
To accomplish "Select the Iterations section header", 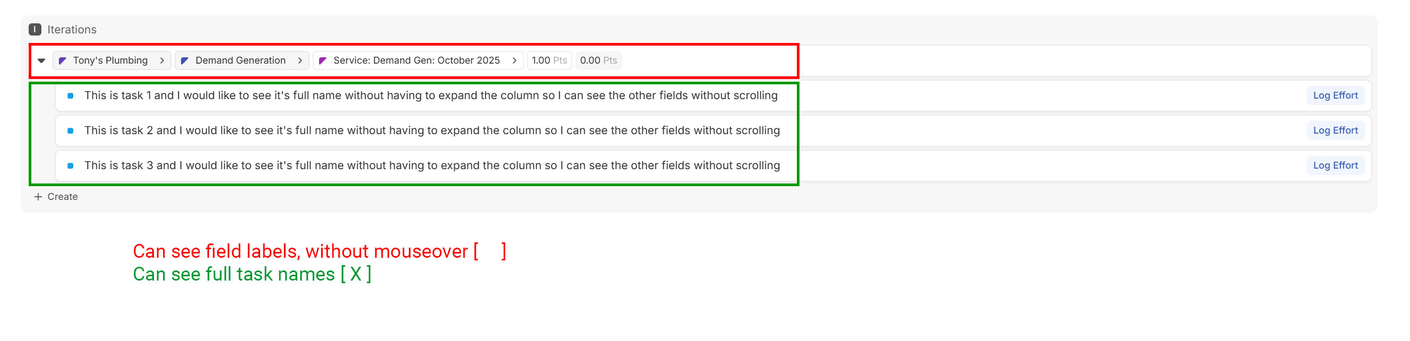I will [72, 30].
